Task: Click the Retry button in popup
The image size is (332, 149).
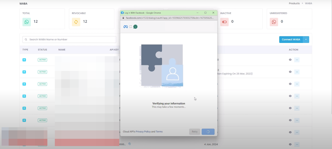Action: click(x=195, y=132)
